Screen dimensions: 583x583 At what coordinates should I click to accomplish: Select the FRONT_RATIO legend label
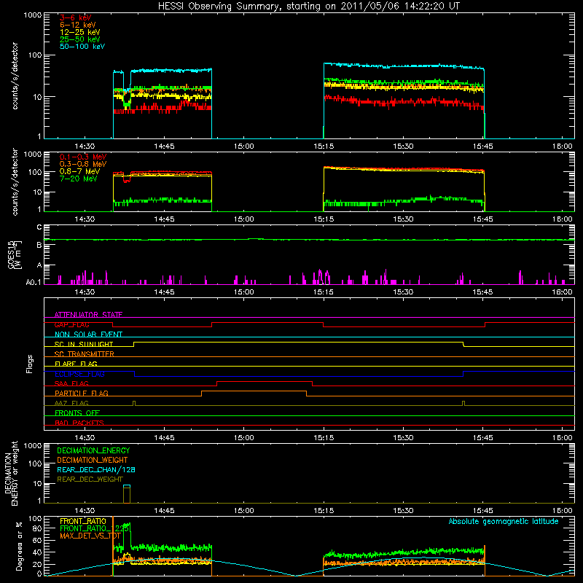tap(83, 521)
